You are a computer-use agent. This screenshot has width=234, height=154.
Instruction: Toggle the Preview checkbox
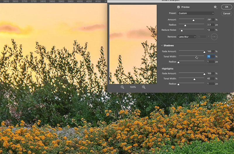(x=178, y=7)
